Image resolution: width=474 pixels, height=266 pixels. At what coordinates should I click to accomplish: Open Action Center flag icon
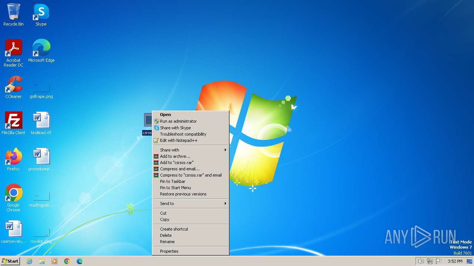(439, 261)
